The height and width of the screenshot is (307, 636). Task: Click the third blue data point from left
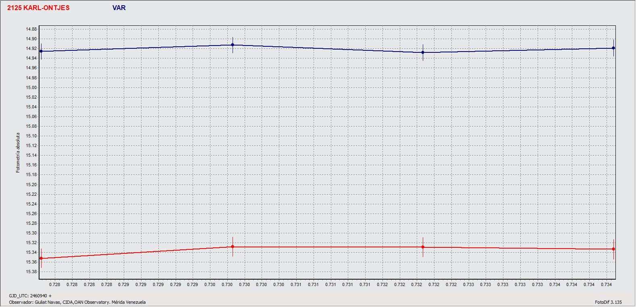point(423,52)
